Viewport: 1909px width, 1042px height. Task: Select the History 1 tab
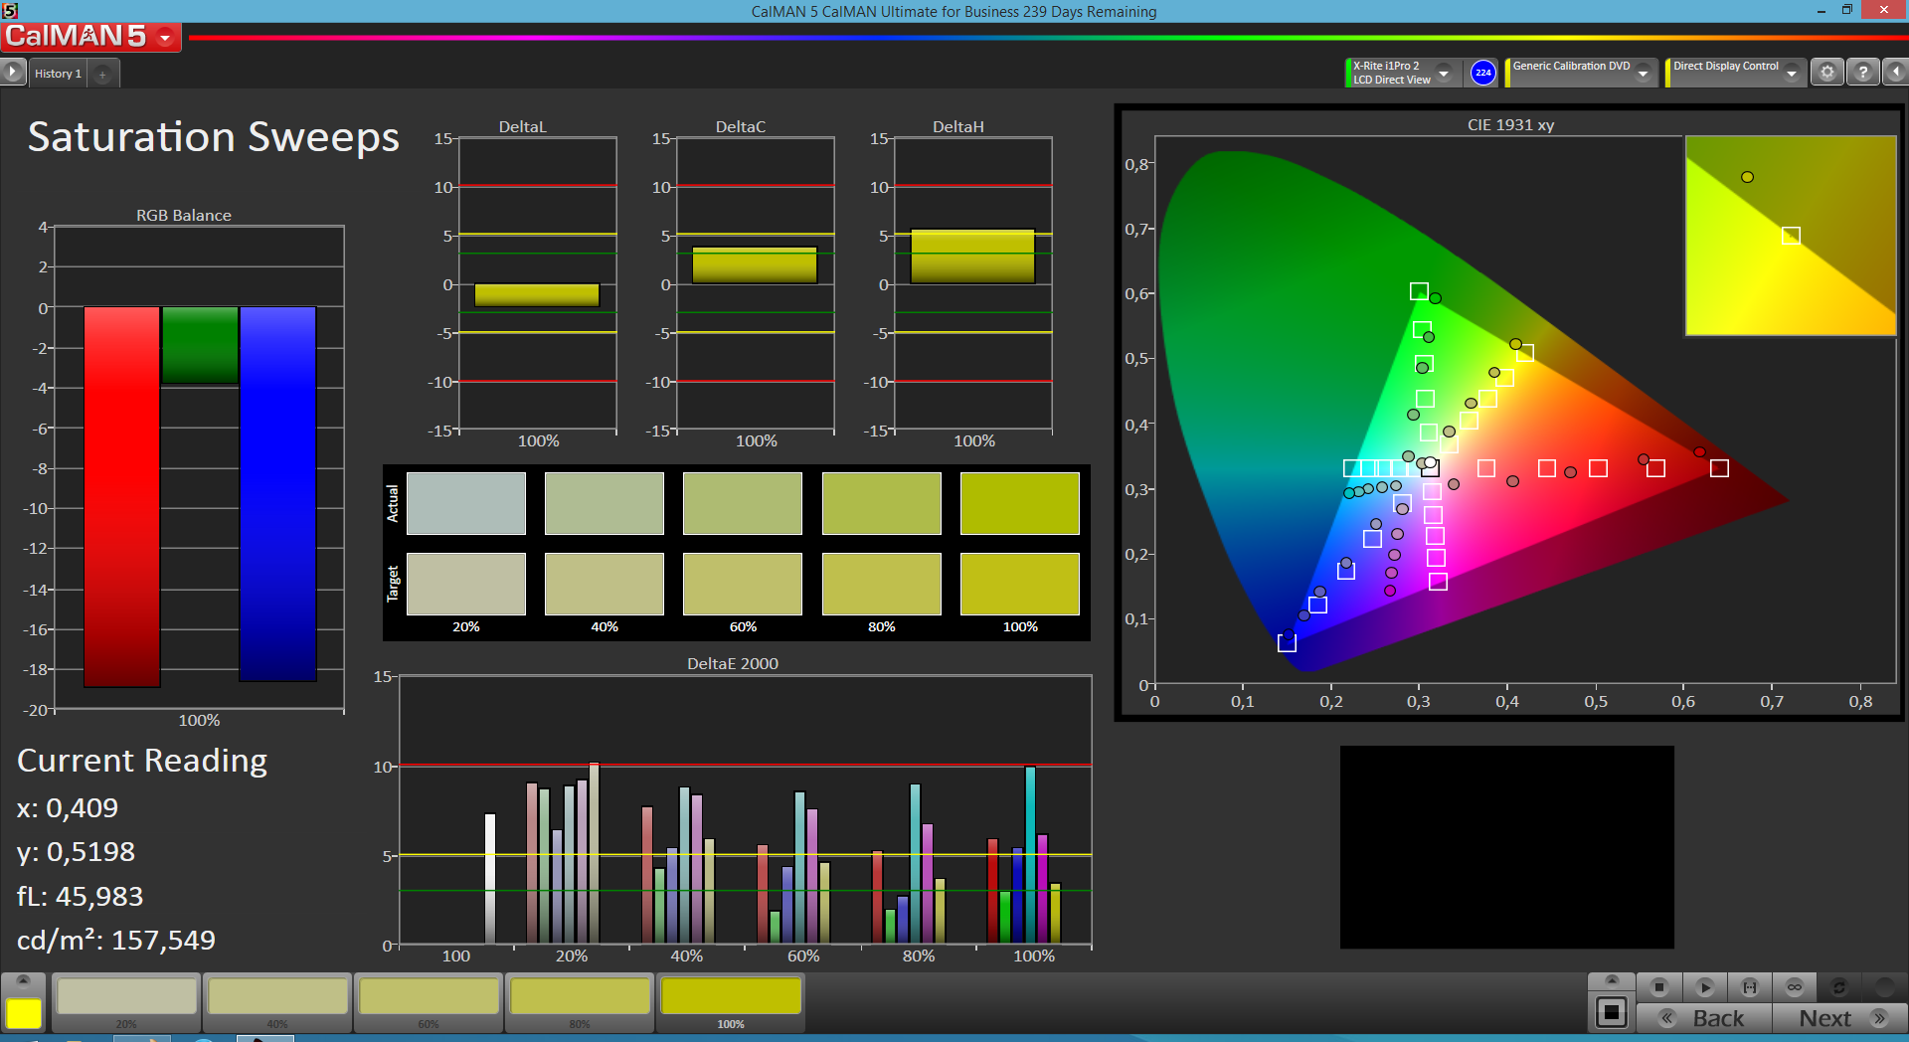(x=58, y=74)
